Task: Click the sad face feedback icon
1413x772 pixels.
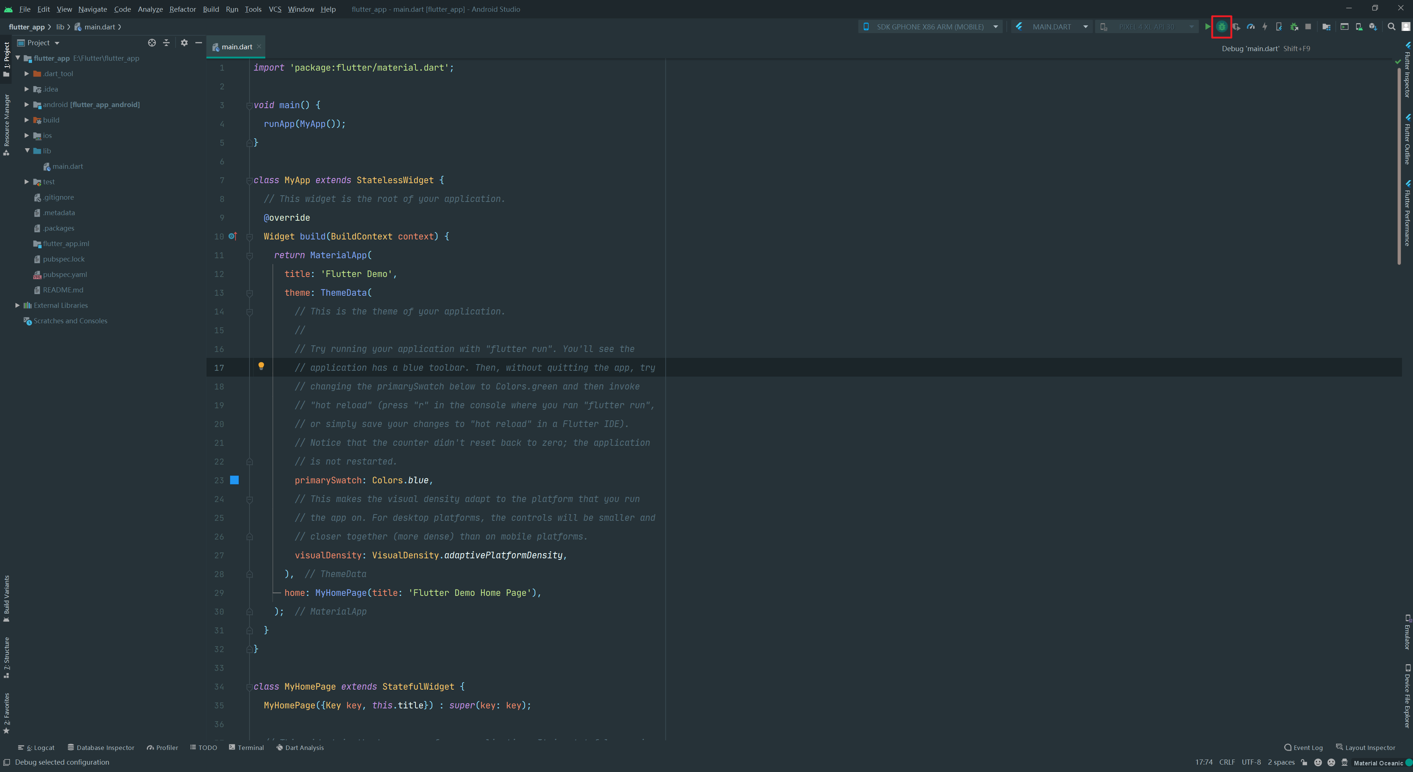Action: 1331,762
